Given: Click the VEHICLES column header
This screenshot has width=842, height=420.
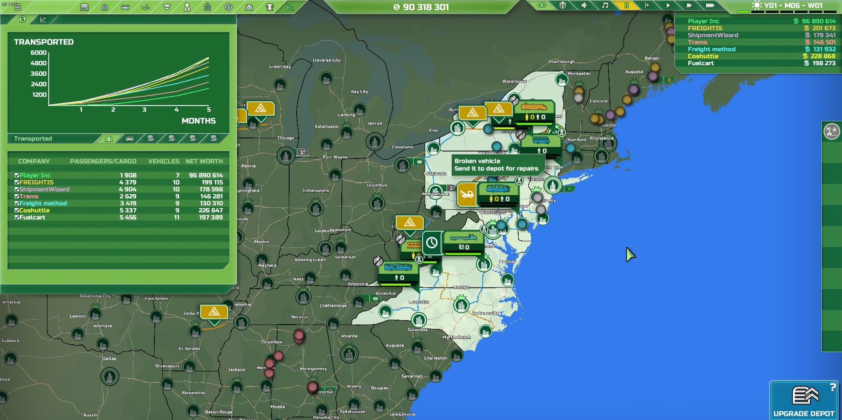Looking at the screenshot, I should point(164,161).
